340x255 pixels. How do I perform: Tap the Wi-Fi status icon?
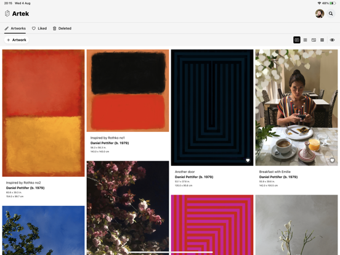pos(319,3)
